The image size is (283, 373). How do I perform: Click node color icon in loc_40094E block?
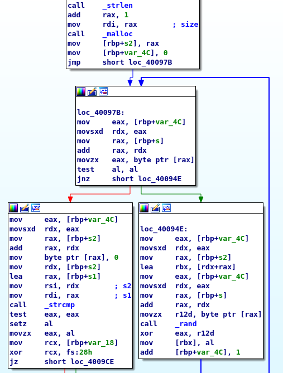[144, 208]
